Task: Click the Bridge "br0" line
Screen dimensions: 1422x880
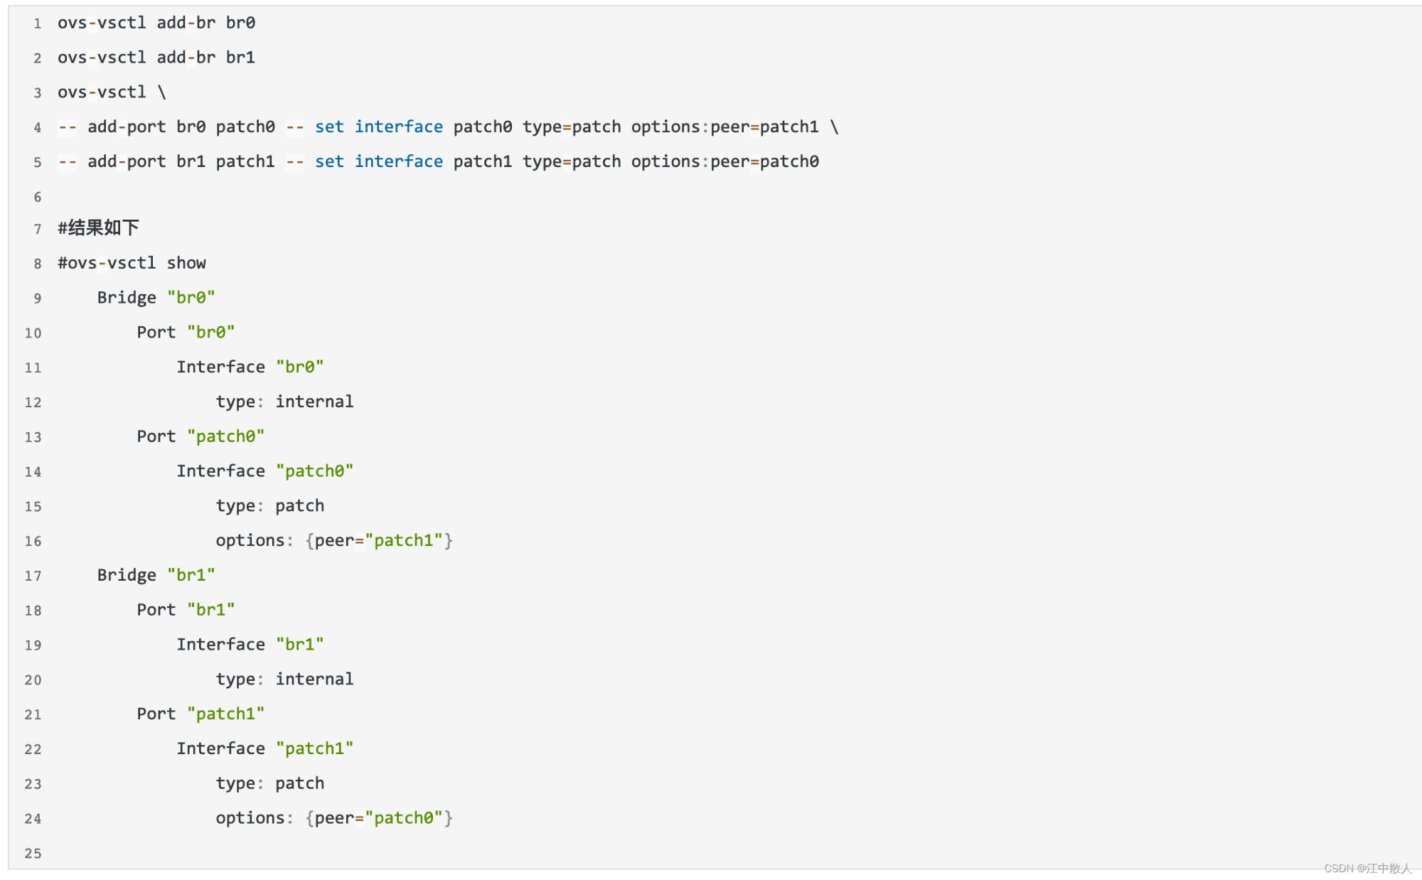Action: [156, 298]
